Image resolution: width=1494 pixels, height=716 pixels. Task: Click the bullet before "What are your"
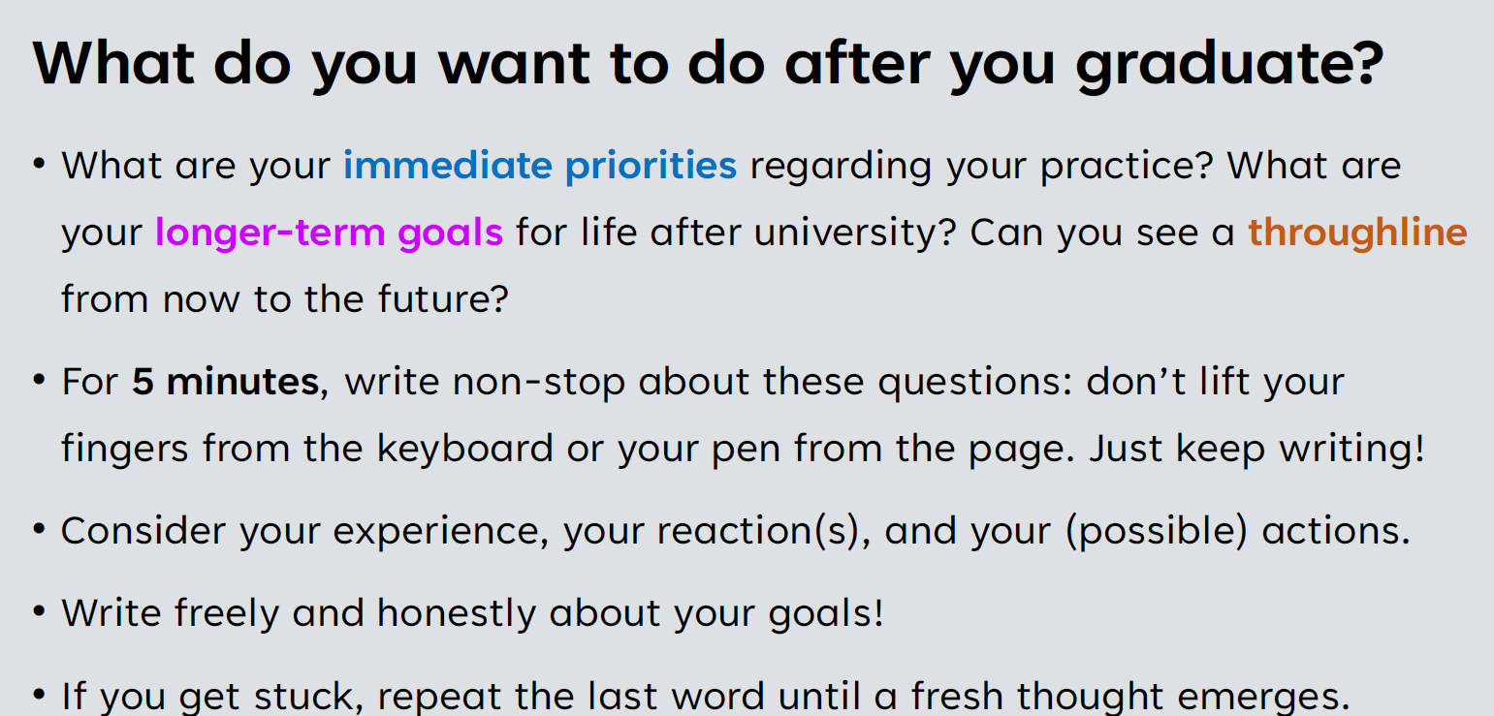click(40, 164)
